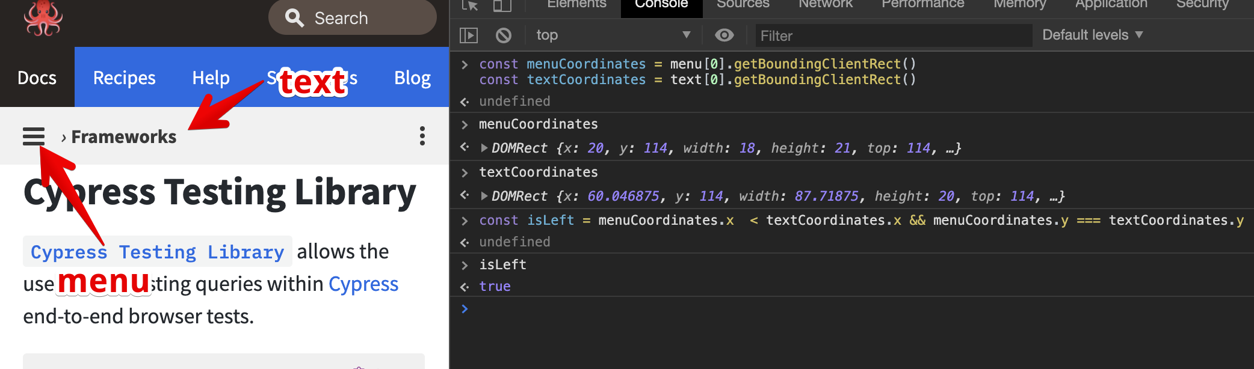Click the const textCoordinates assignment line
Image resolution: width=1254 pixels, height=369 pixels.
pos(697,79)
